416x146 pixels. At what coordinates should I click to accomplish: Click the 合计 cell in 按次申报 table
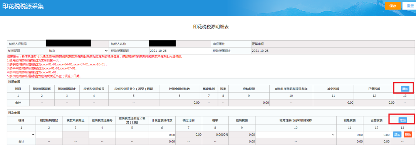[x=21, y=142]
